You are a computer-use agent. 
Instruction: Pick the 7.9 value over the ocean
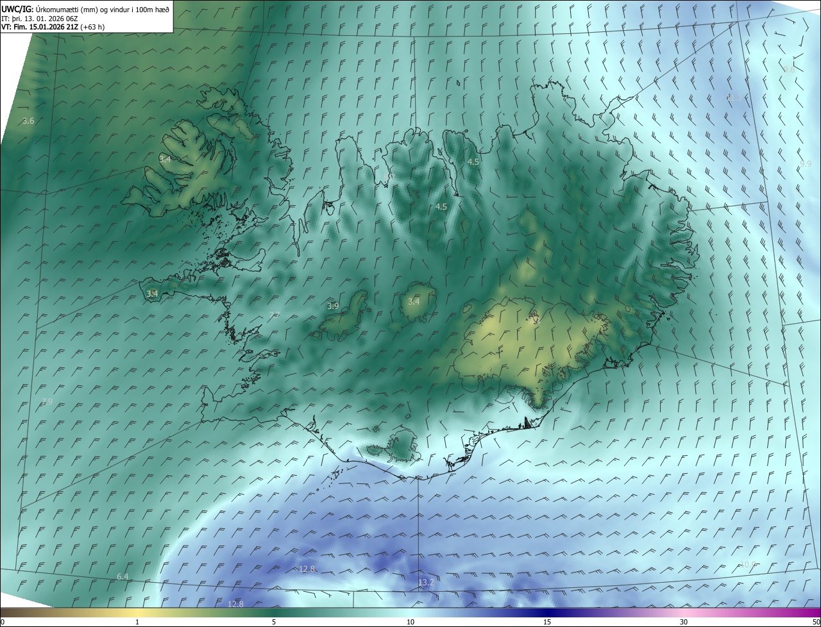coord(47,402)
